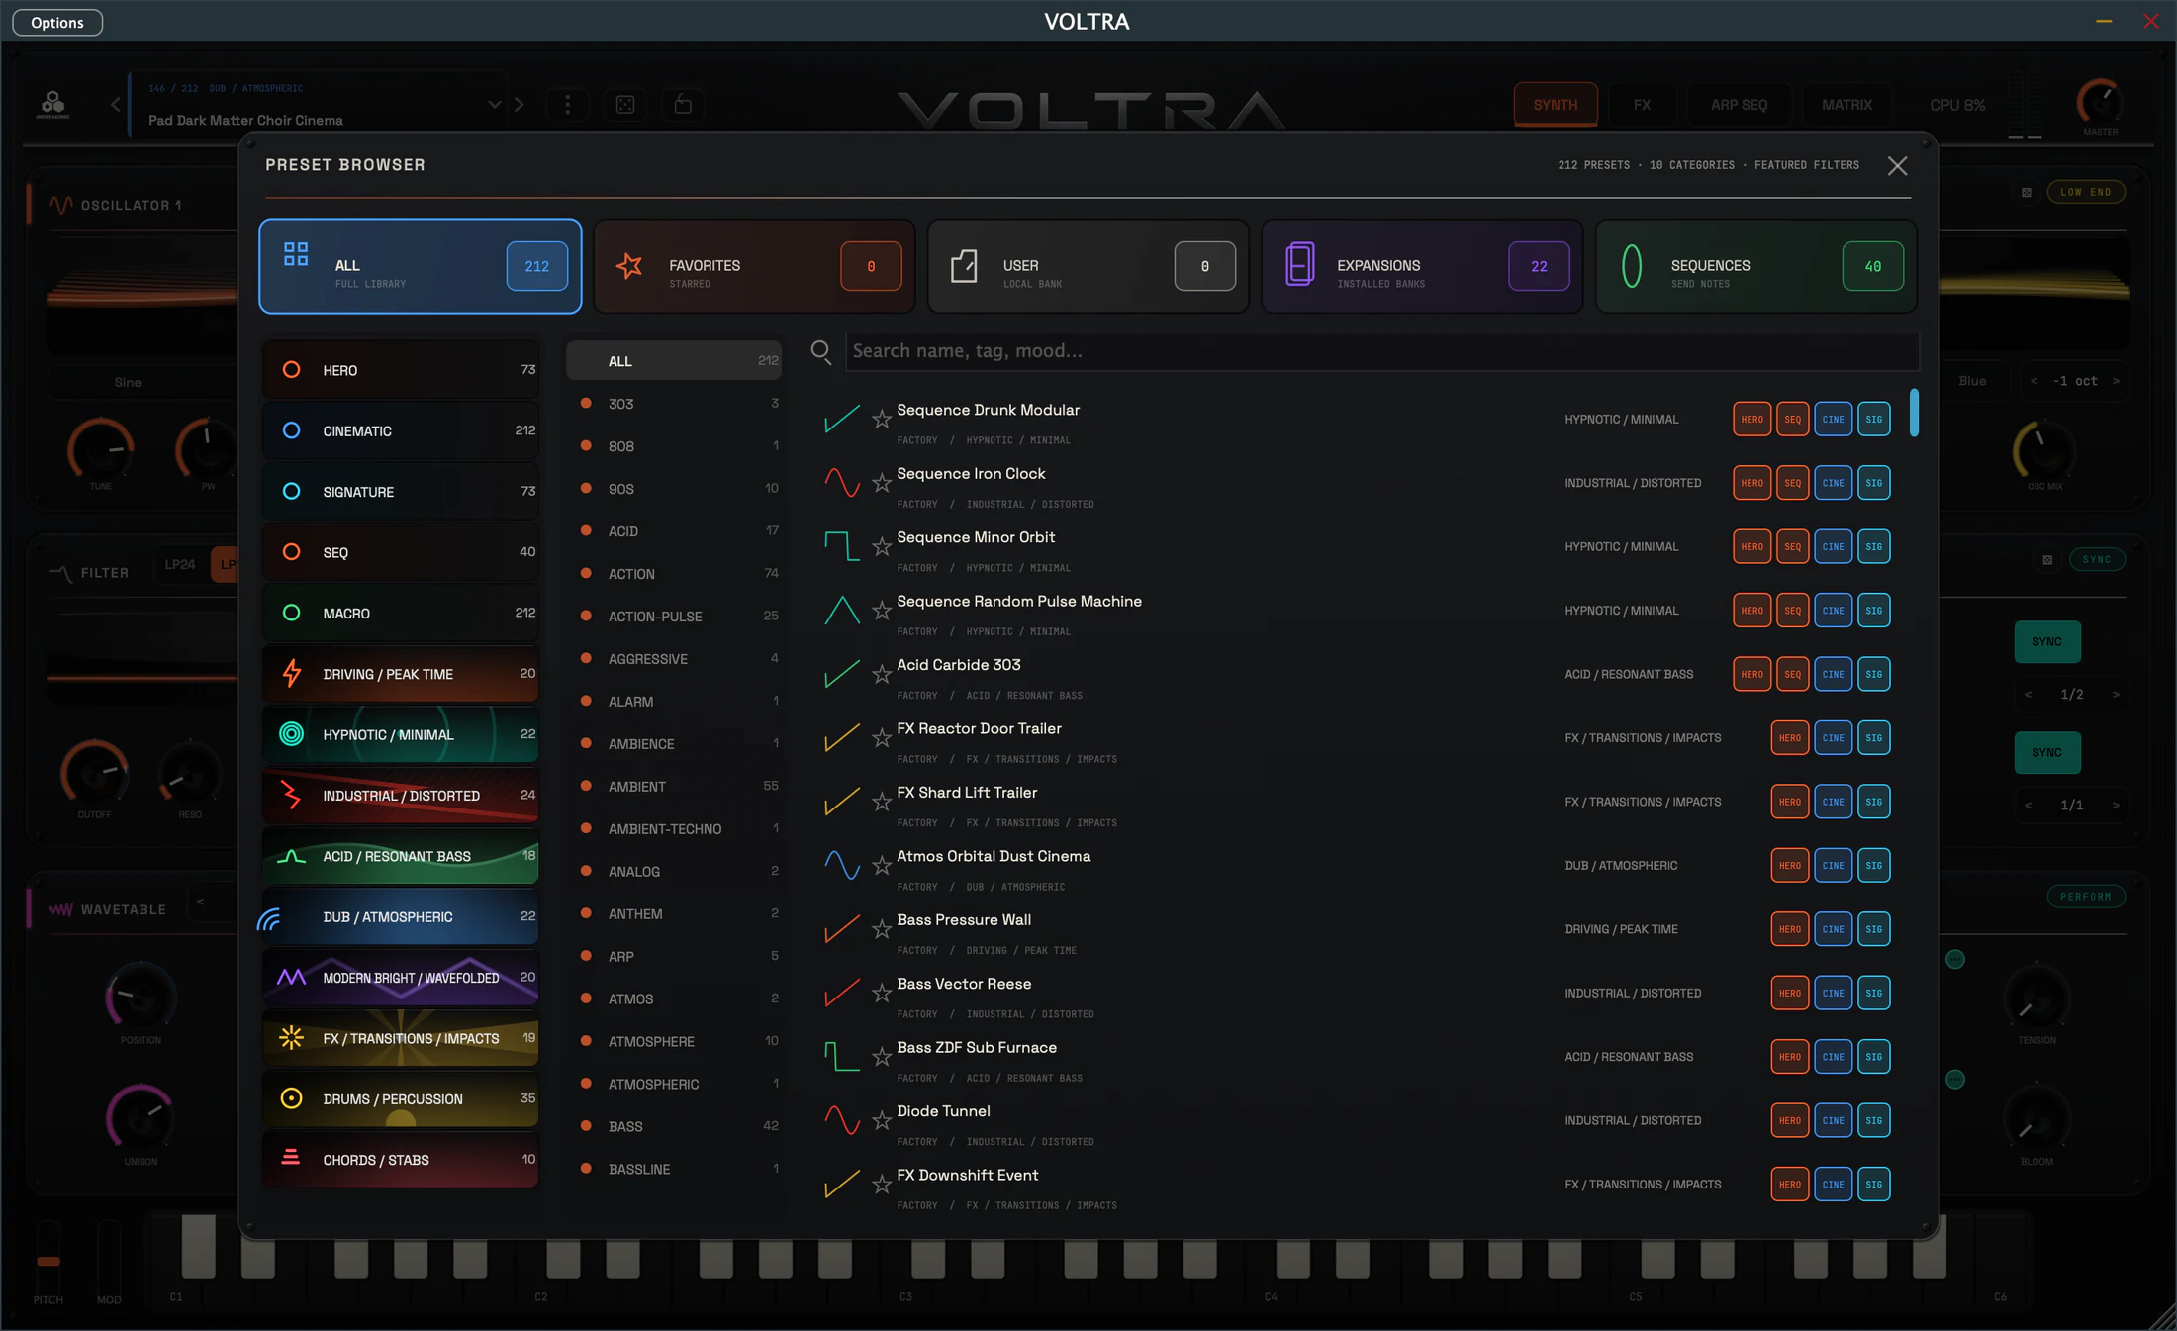Viewport: 2177px width, 1331px height.
Task: Adjust the oscillator Tune knob
Action: (x=101, y=449)
